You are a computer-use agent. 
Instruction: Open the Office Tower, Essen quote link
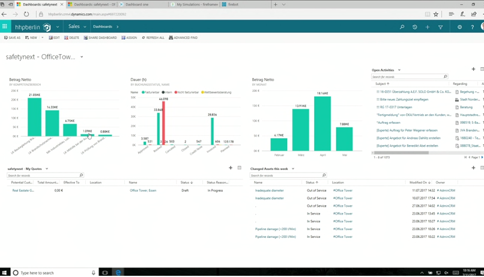(143, 190)
